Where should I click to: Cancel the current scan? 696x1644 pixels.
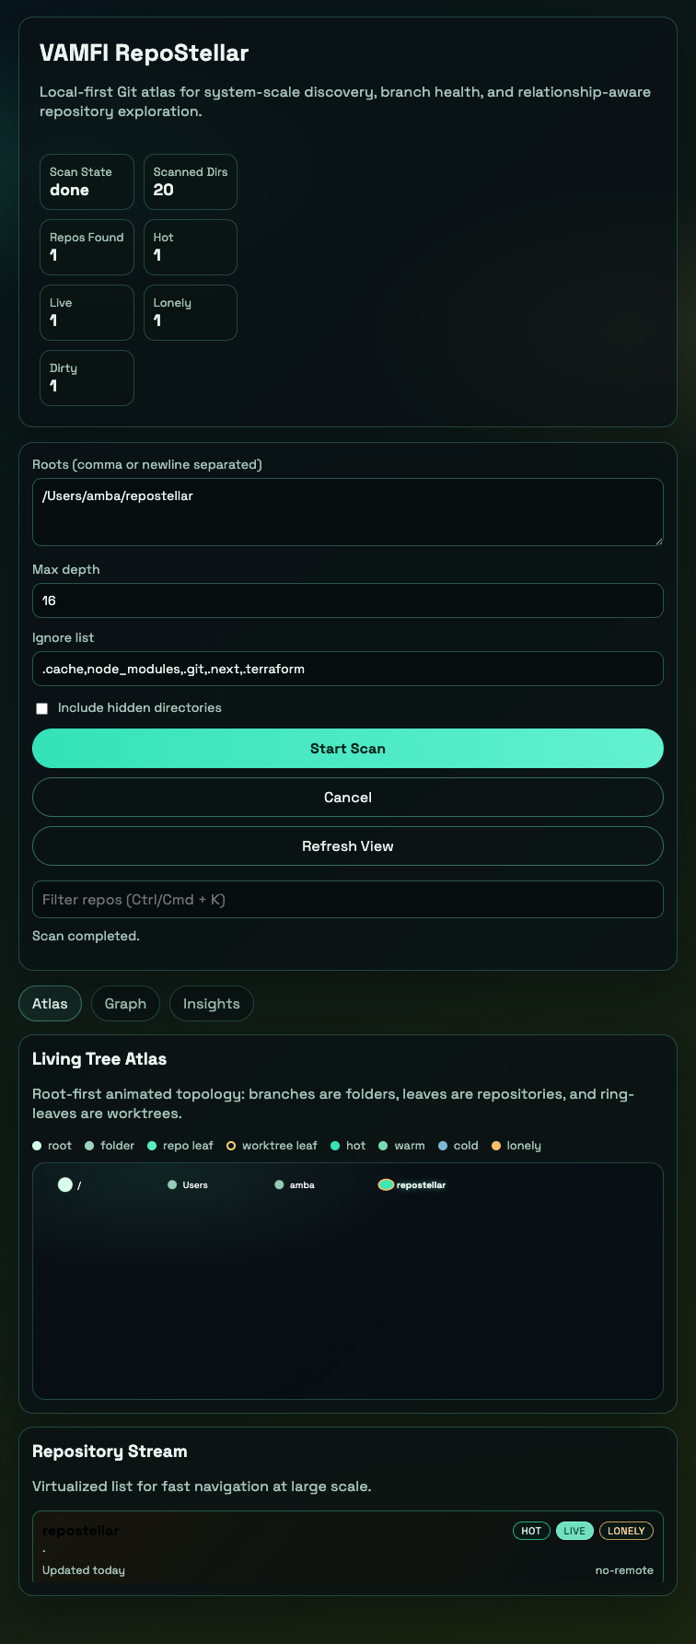point(347,797)
